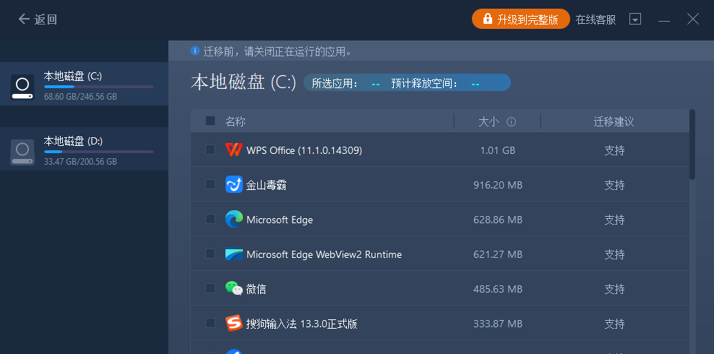This screenshot has height=354, width=714.
Task: Check the WPS Office checkbox
Action: point(210,150)
